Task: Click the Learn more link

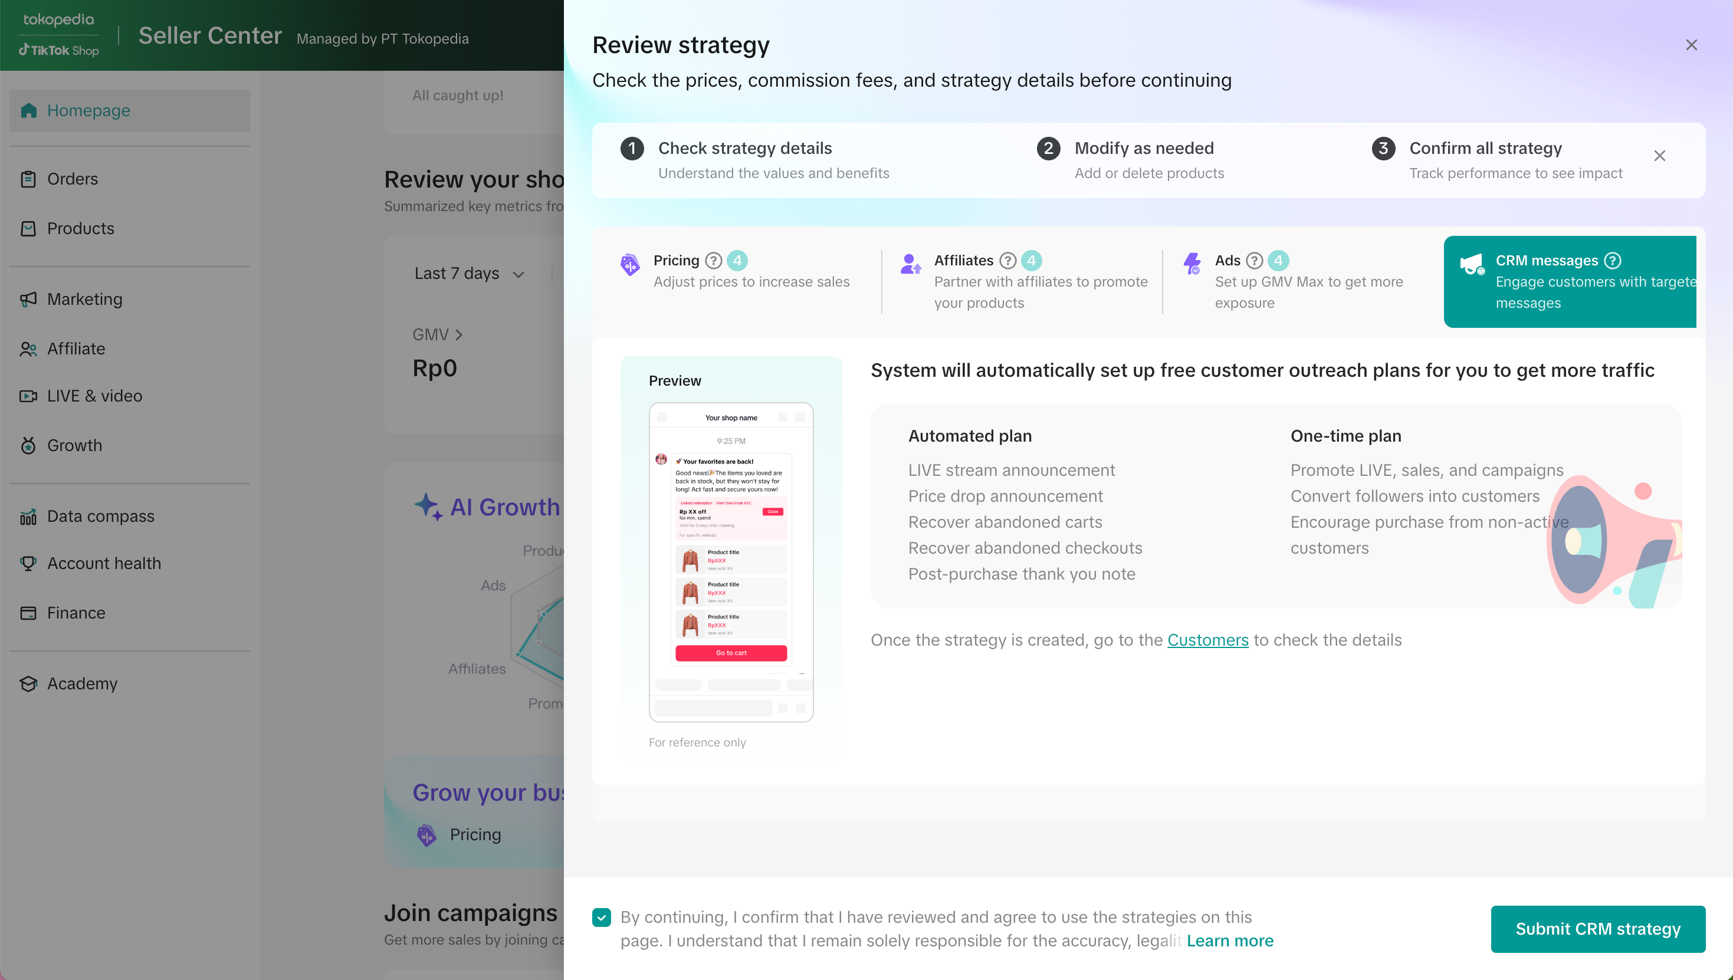Action: 1229,941
